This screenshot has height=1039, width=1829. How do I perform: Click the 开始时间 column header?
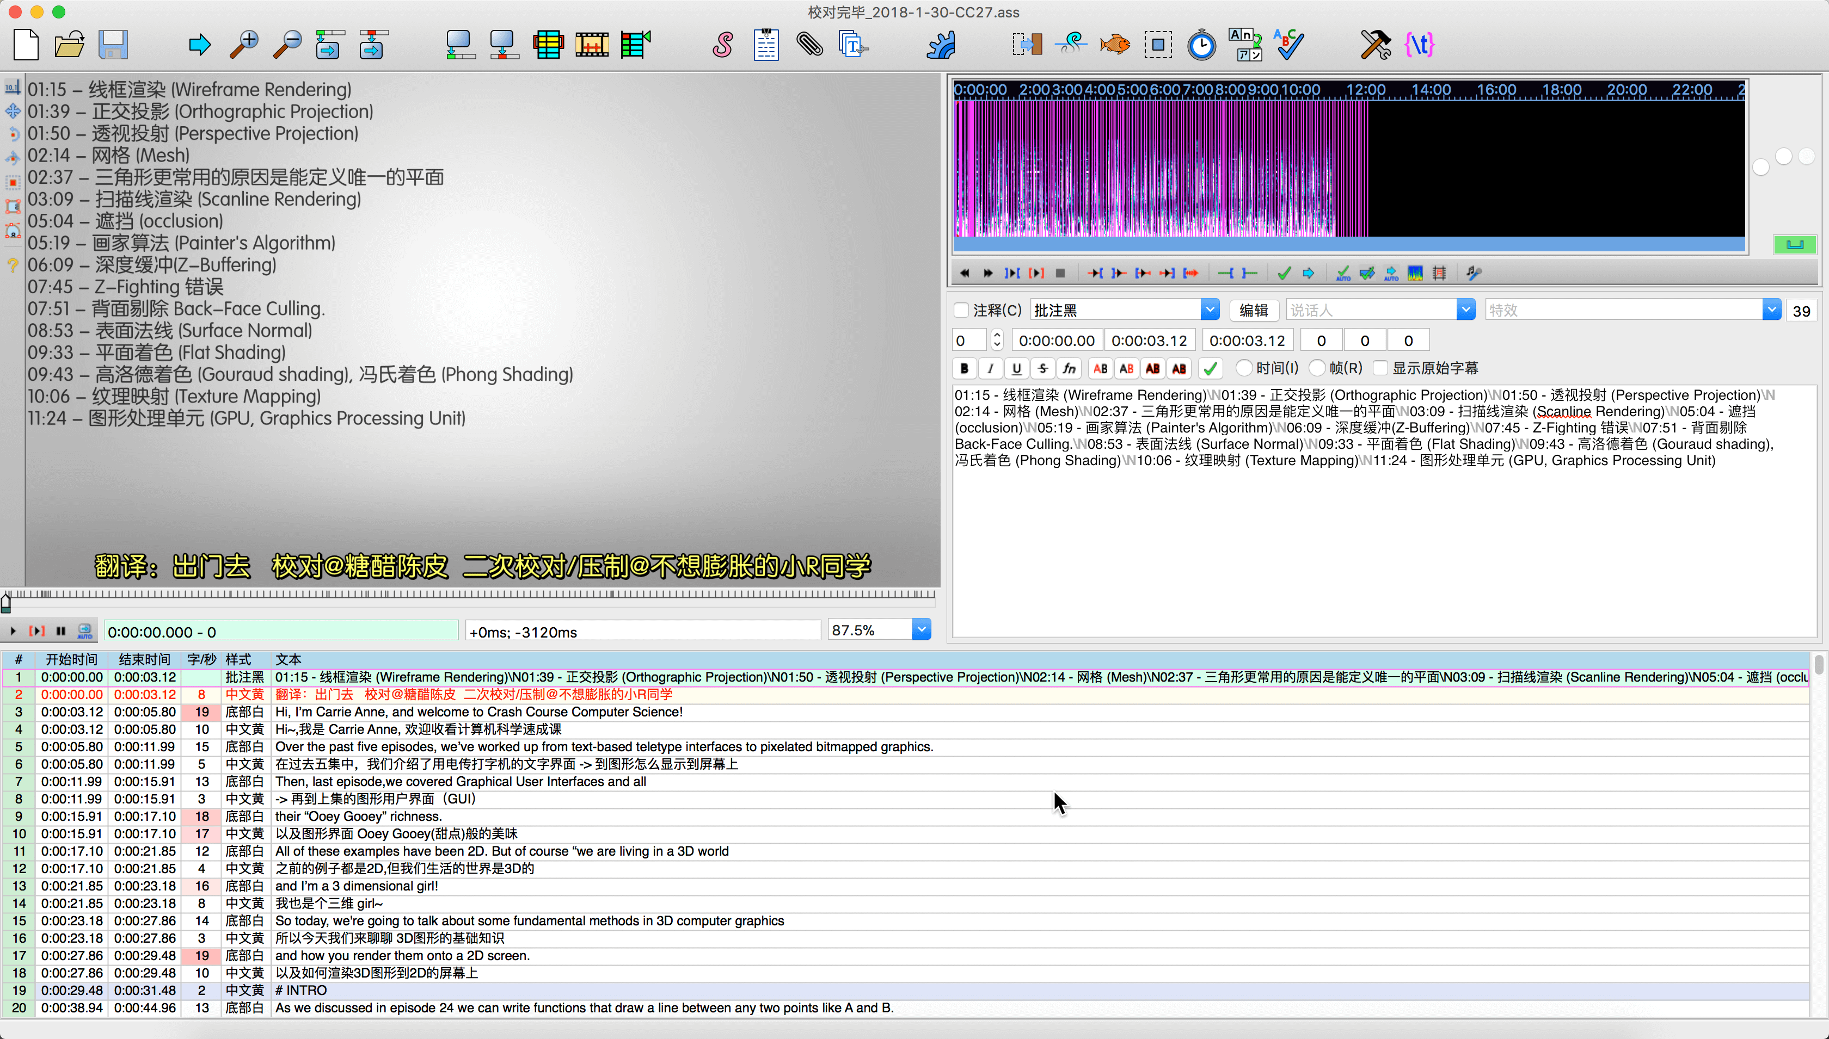[x=71, y=659]
